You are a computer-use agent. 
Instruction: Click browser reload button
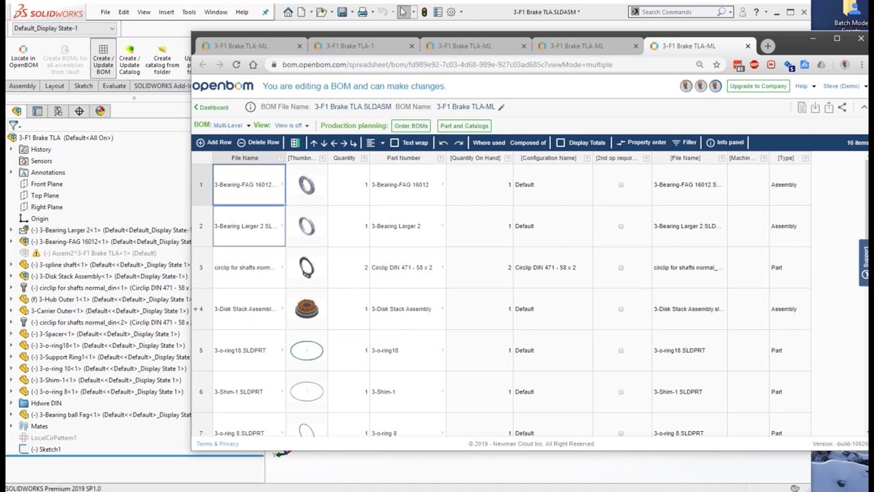[236, 64]
